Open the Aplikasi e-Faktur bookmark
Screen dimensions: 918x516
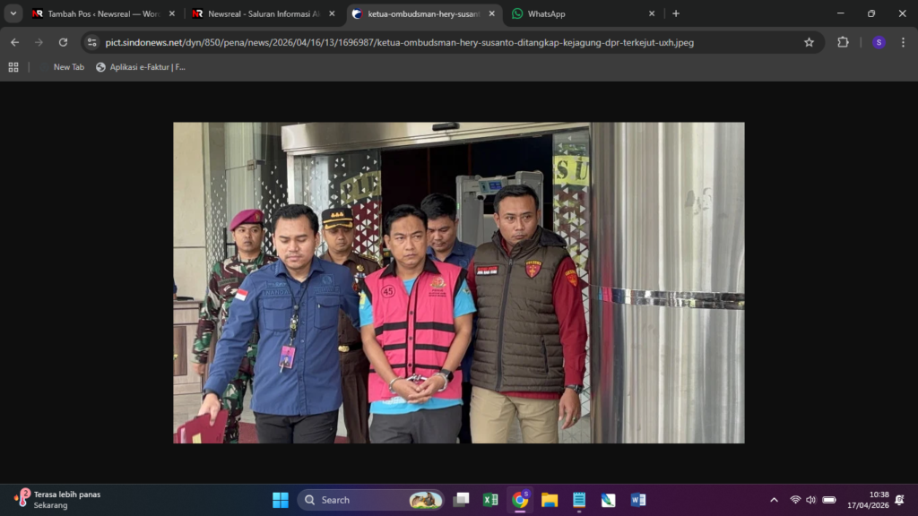pyautogui.click(x=141, y=67)
